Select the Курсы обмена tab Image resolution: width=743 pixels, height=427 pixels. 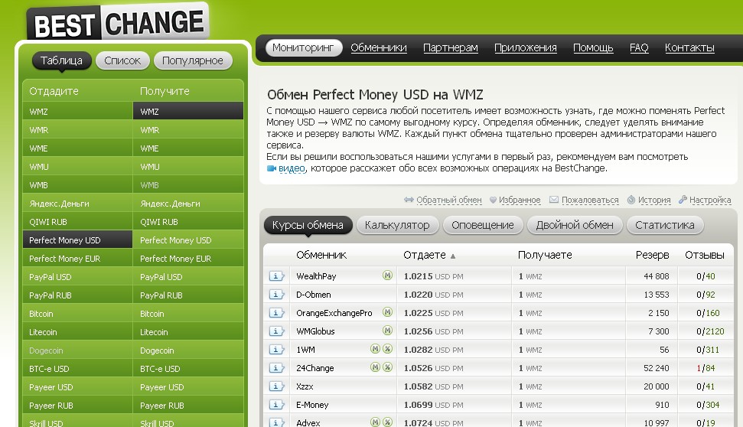pyautogui.click(x=308, y=225)
